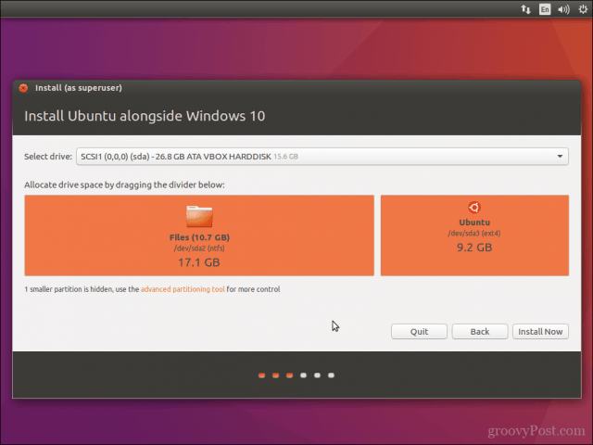The height and width of the screenshot is (445, 593).
Task: Click the Allocate drive space instruction text
Action: 124,184
